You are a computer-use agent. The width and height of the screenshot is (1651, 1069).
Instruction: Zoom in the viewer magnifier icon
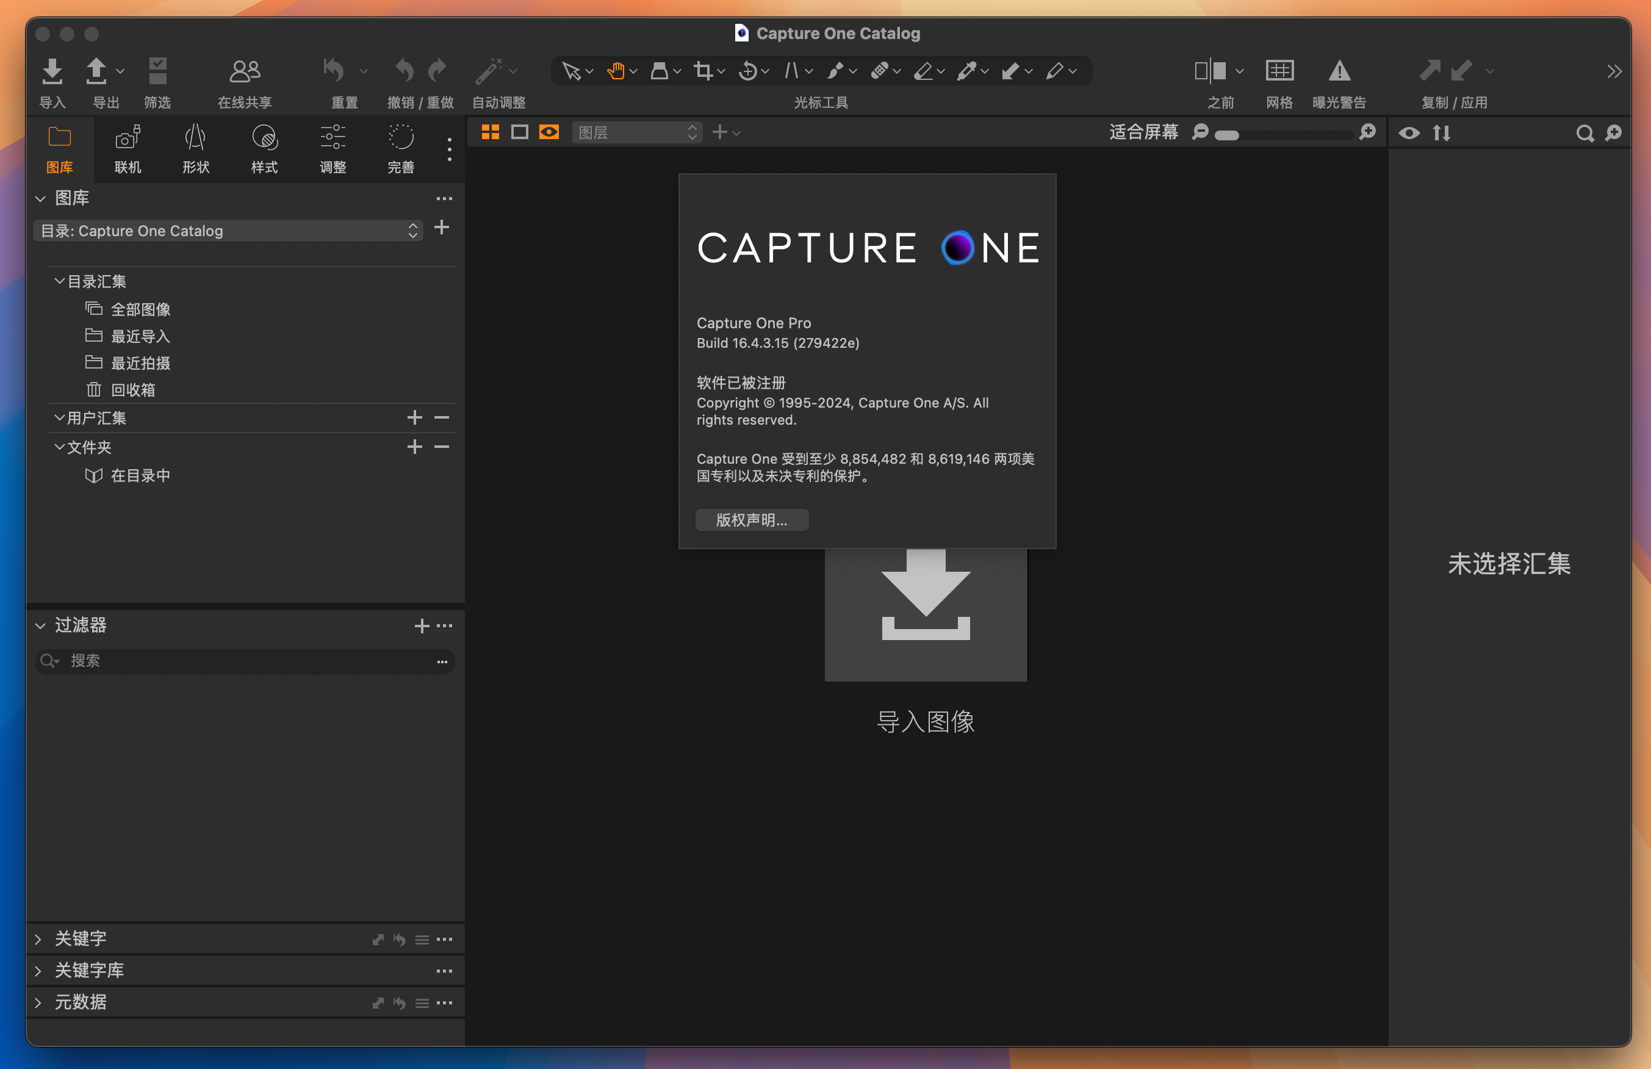pos(1367,132)
